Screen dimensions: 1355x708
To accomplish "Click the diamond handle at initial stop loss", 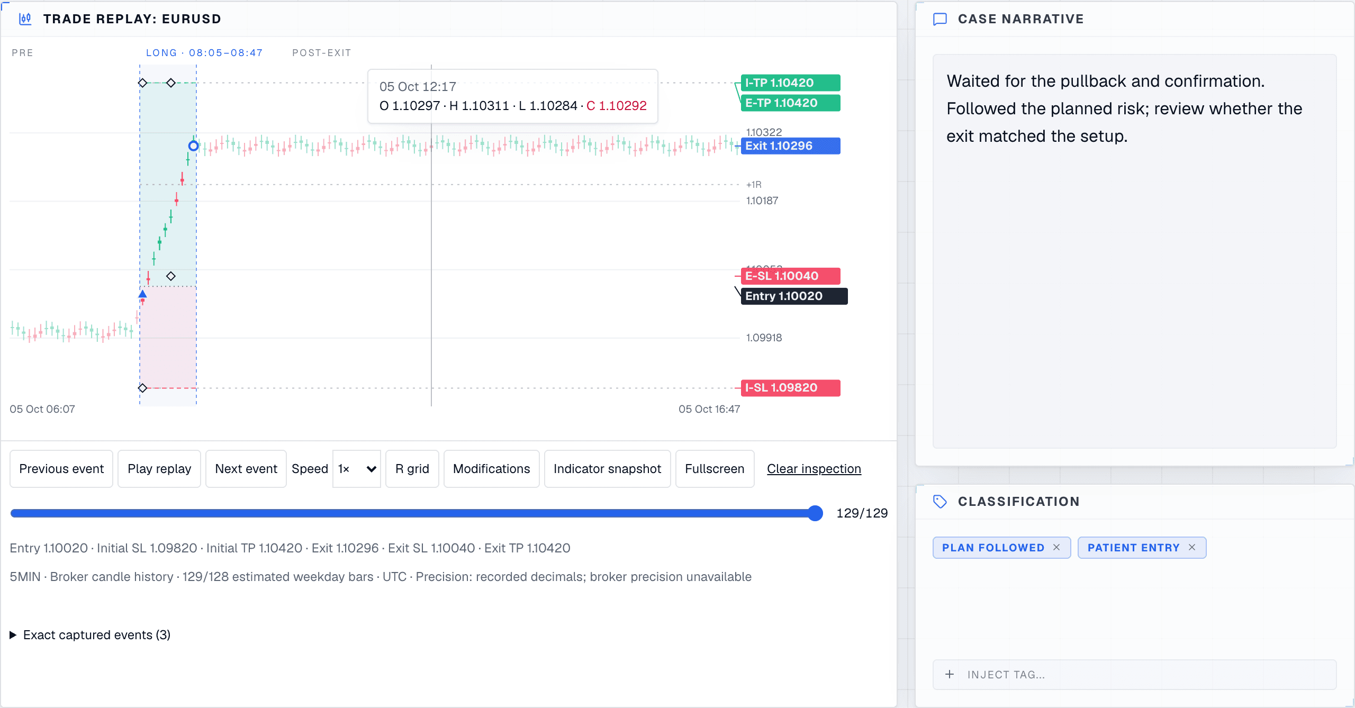I will [x=142, y=388].
